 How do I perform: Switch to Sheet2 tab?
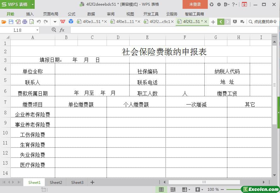pos(56,182)
